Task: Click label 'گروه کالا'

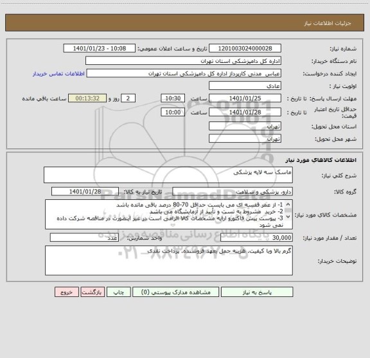Action: click(x=345, y=192)
